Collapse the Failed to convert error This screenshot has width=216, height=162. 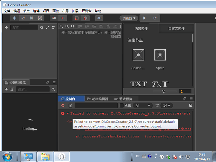pos(68,113)
